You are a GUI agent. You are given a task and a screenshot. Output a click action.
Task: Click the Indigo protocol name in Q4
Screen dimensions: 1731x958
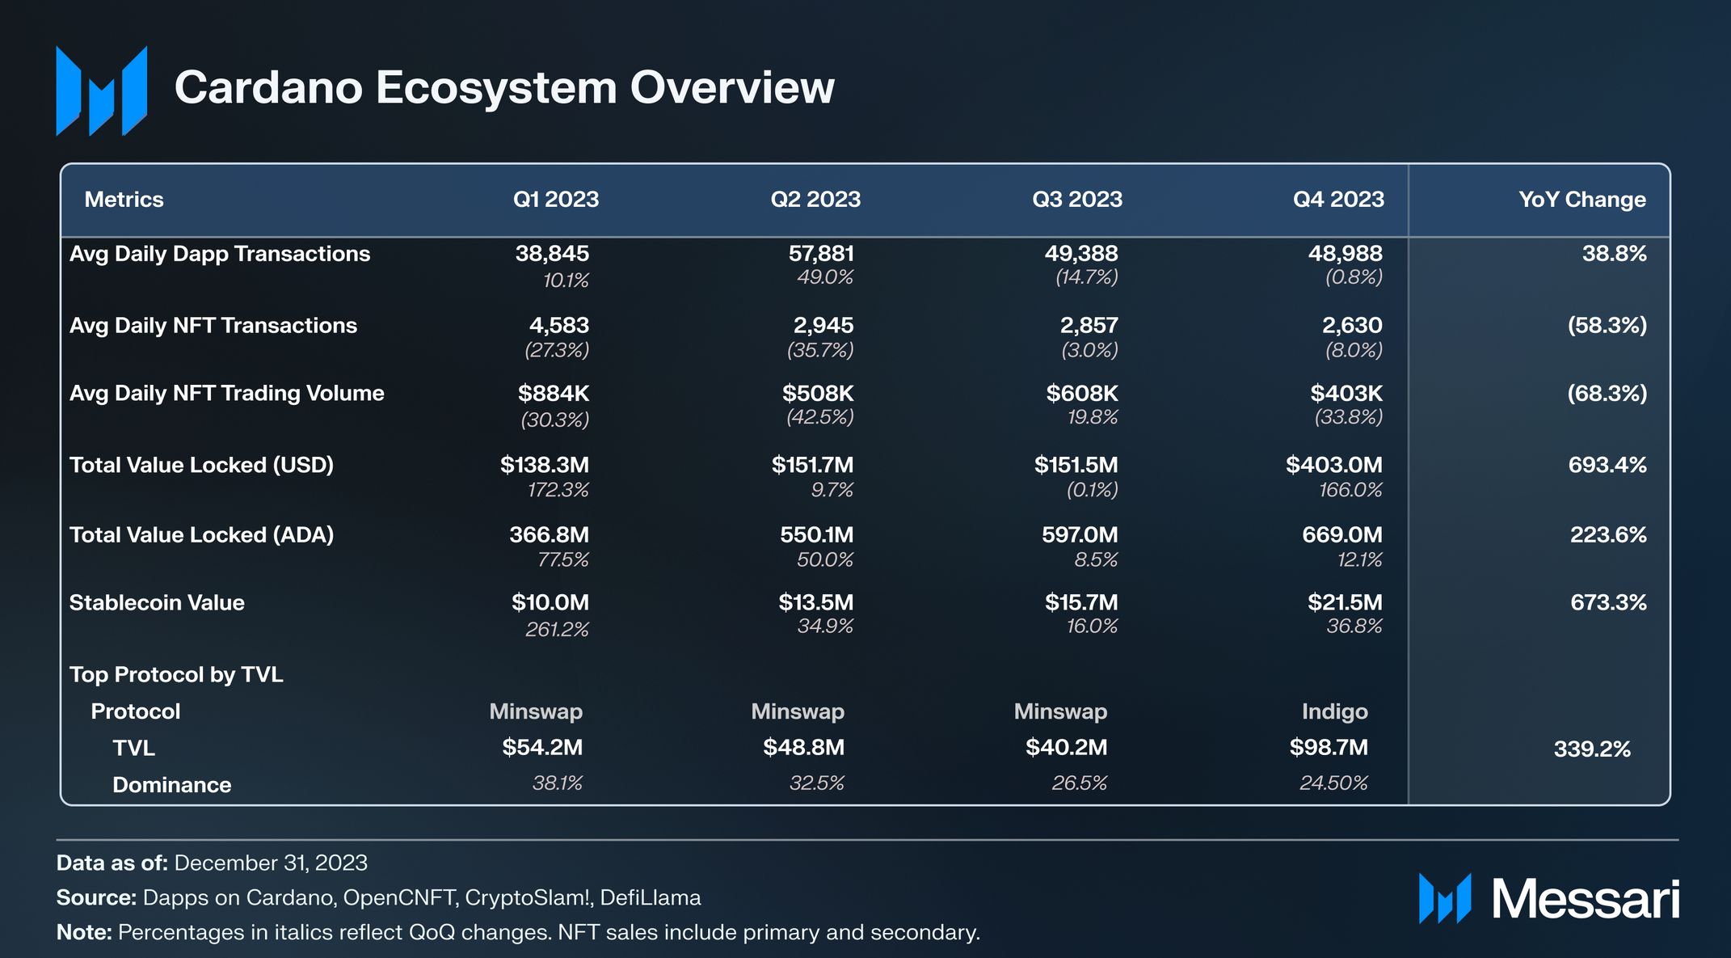click(1334, 711)
